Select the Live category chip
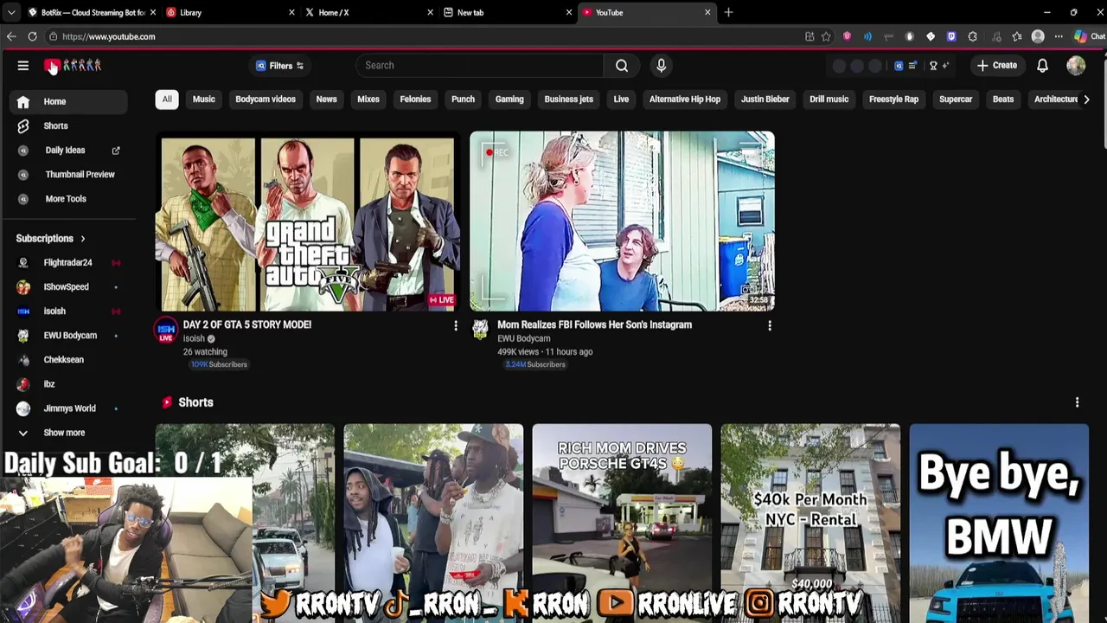The width and height of the screenshot is (1107, 623). (x=621, y=100)
